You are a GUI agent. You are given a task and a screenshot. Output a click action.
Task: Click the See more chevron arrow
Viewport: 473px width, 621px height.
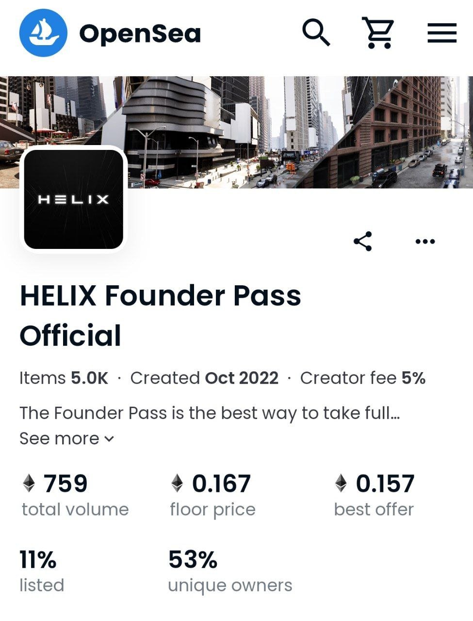109,439
